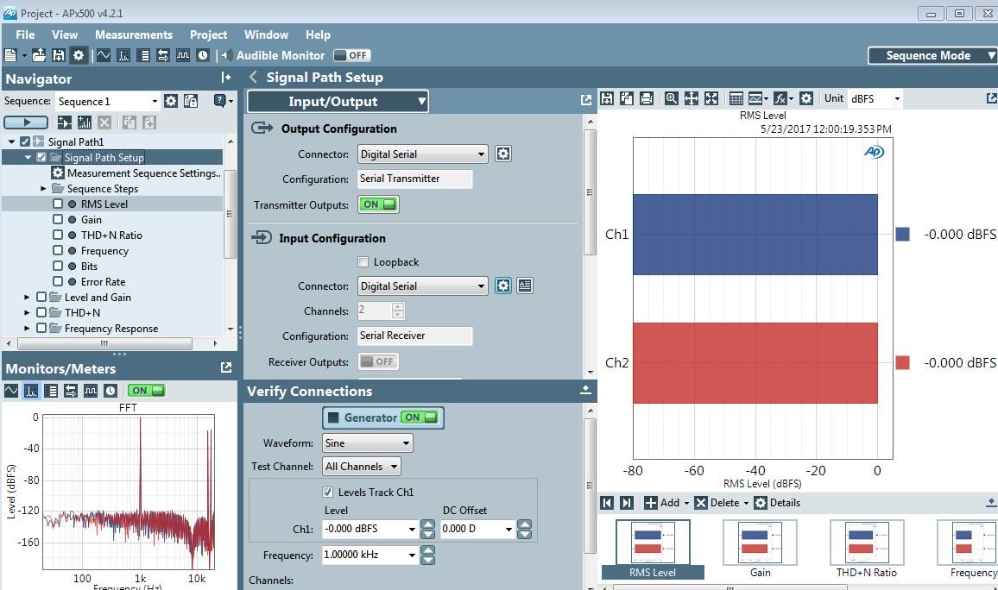This screenshot has height=590, width=998.
Task: Open project file icon in main toolbar
Action: (39, 55)
